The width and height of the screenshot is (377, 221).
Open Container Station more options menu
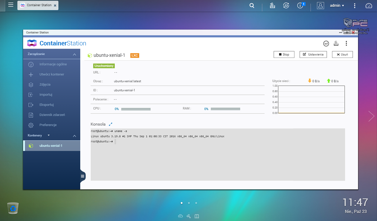[x=346, y=44]
